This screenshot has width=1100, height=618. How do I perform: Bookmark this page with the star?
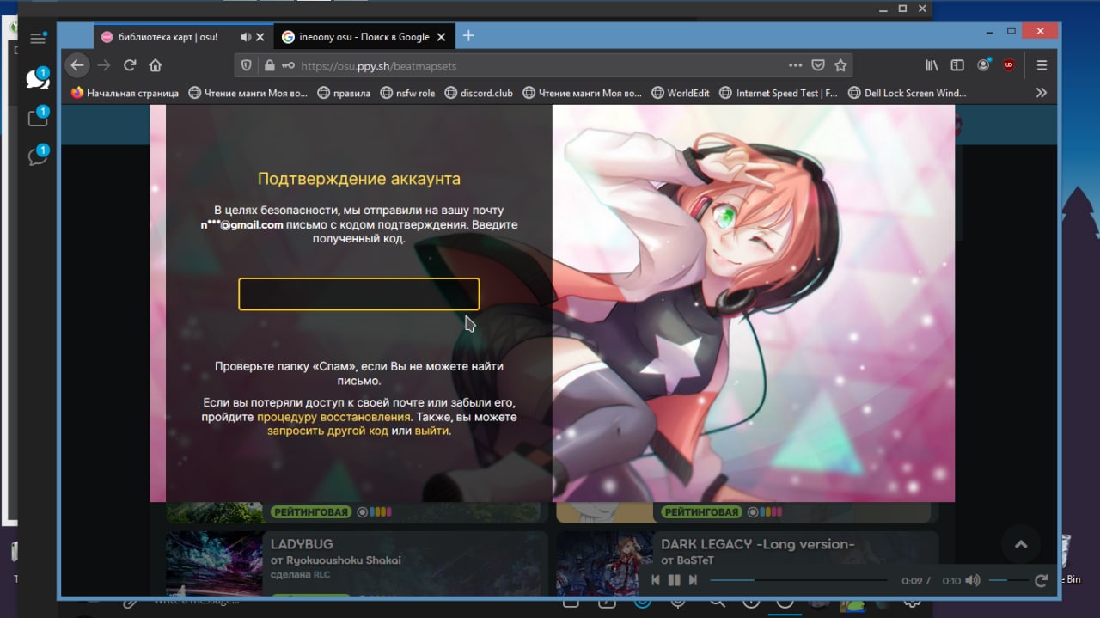pyautogui.click(x=840, y=65)
